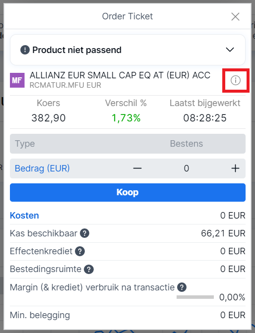Click the MF fund badge icon

(x=17, y=80)
